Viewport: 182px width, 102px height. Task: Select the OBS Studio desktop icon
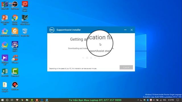click(x=15, y=5)
